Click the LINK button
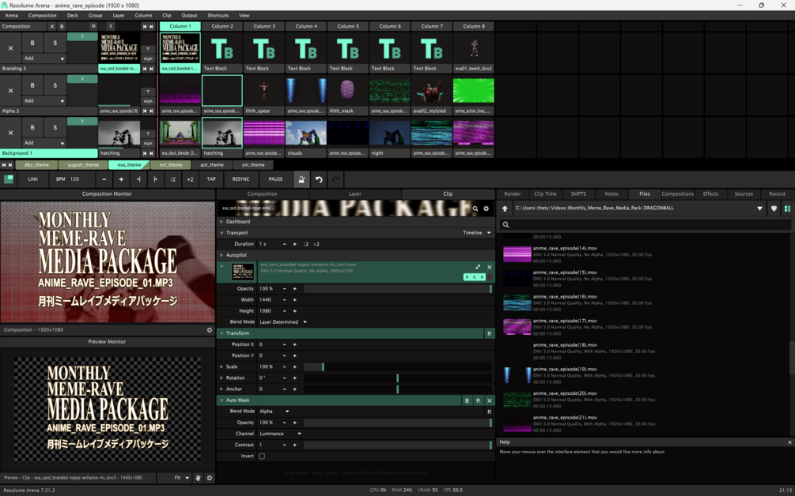This screenshot has width=795, height=496. [33, 179]
